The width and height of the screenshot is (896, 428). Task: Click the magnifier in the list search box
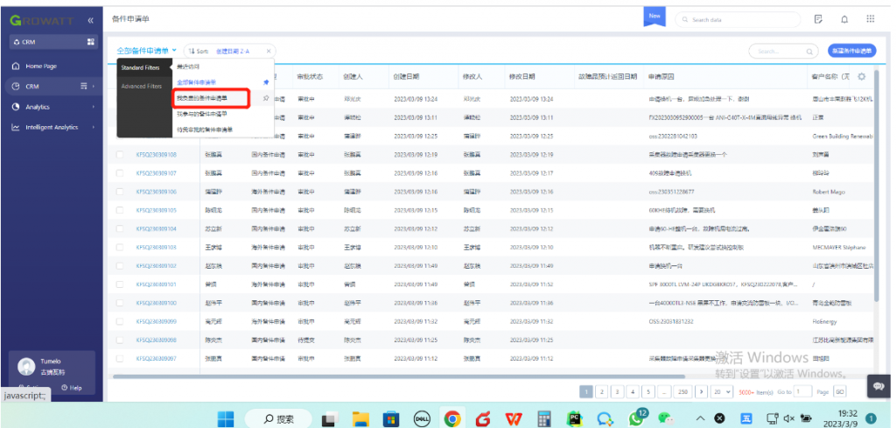(809, 52)
